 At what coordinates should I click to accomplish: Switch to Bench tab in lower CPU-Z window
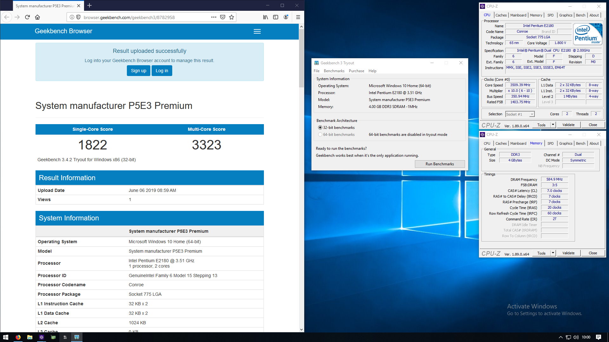pos(581,143)
